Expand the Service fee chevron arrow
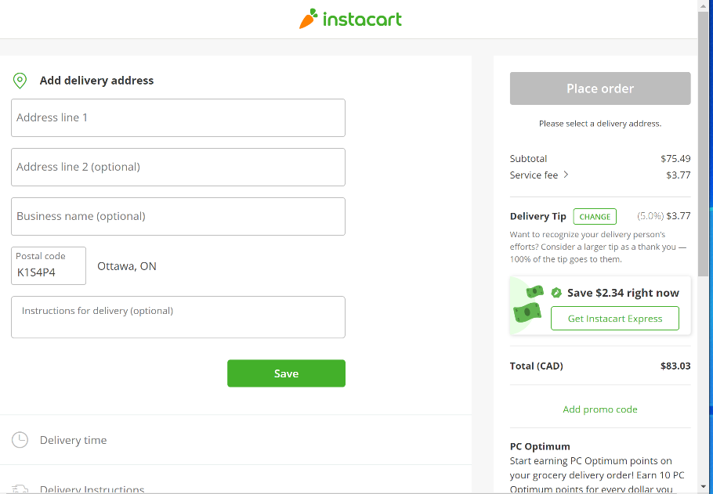 (566, 175)
